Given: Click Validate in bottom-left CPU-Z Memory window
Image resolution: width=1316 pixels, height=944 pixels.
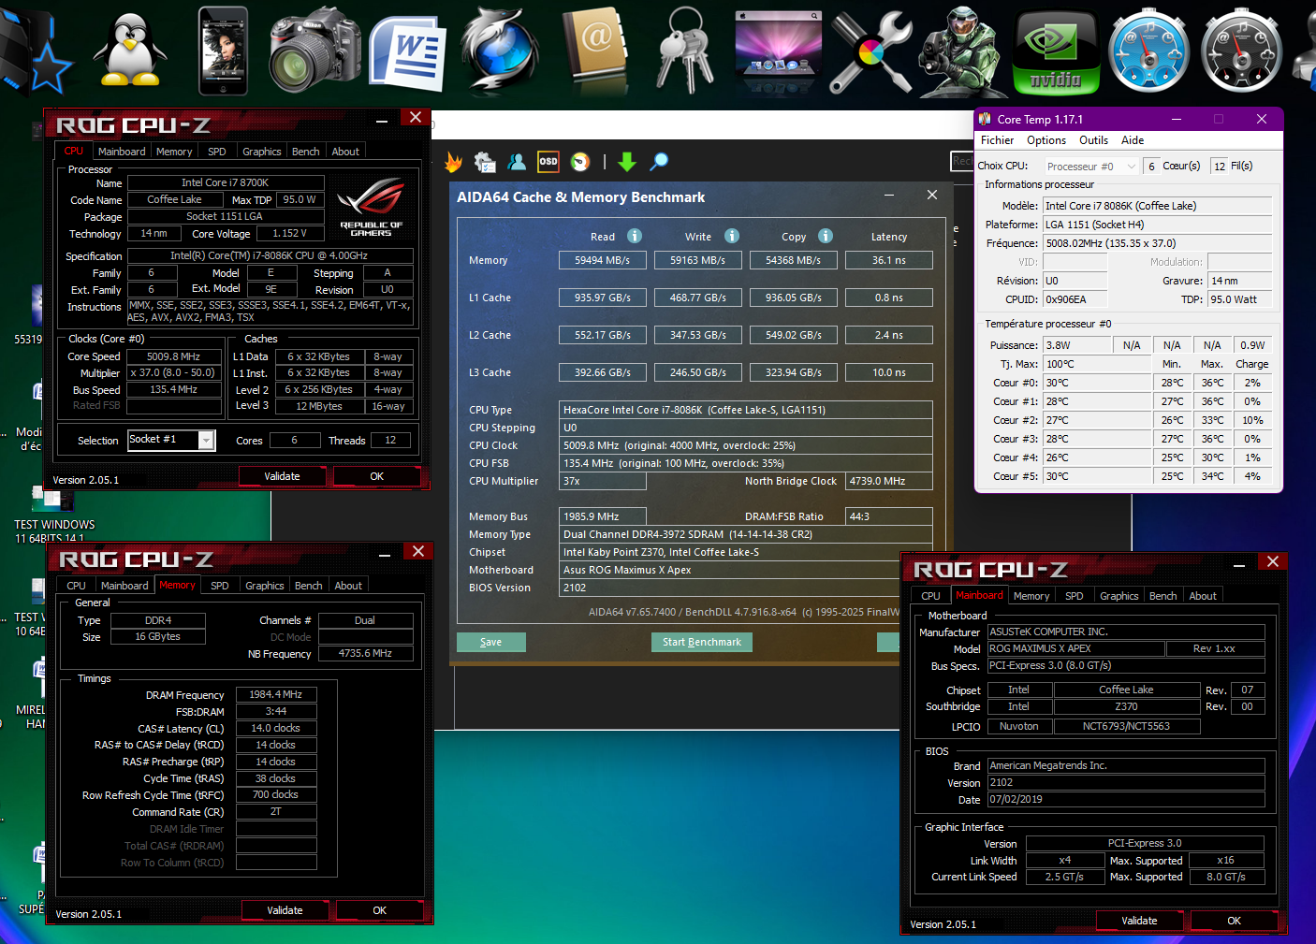Looking at the screenshot, I should tap(285, 910).
